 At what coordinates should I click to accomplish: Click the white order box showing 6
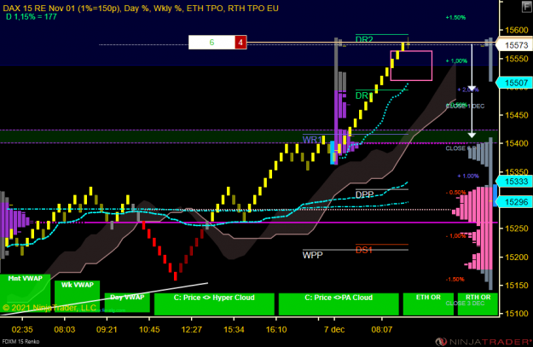(x=211, y=42)
